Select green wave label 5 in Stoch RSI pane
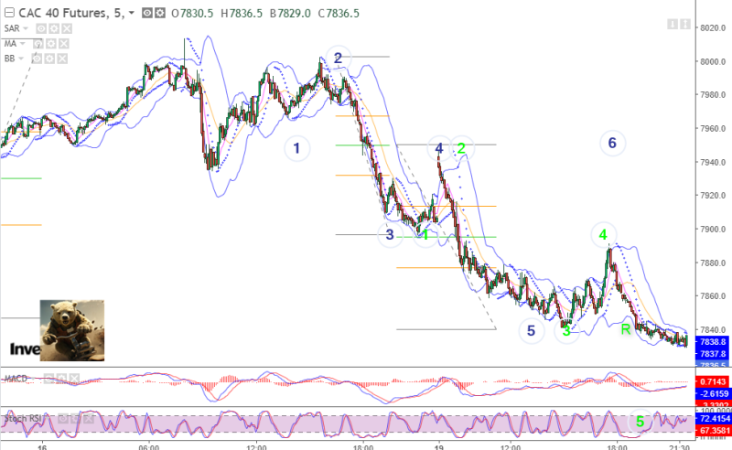 (640, 422)
